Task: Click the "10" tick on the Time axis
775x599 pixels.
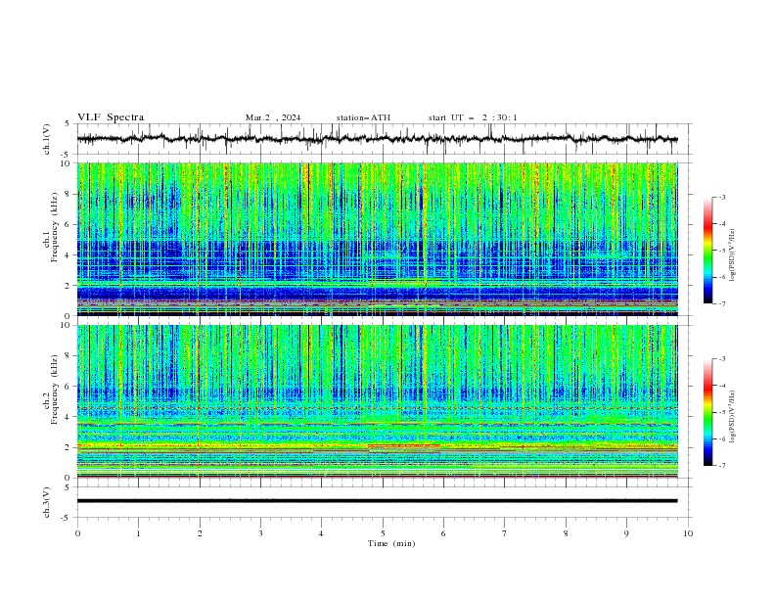Action: pyautogui.click(x=688, y=533)
